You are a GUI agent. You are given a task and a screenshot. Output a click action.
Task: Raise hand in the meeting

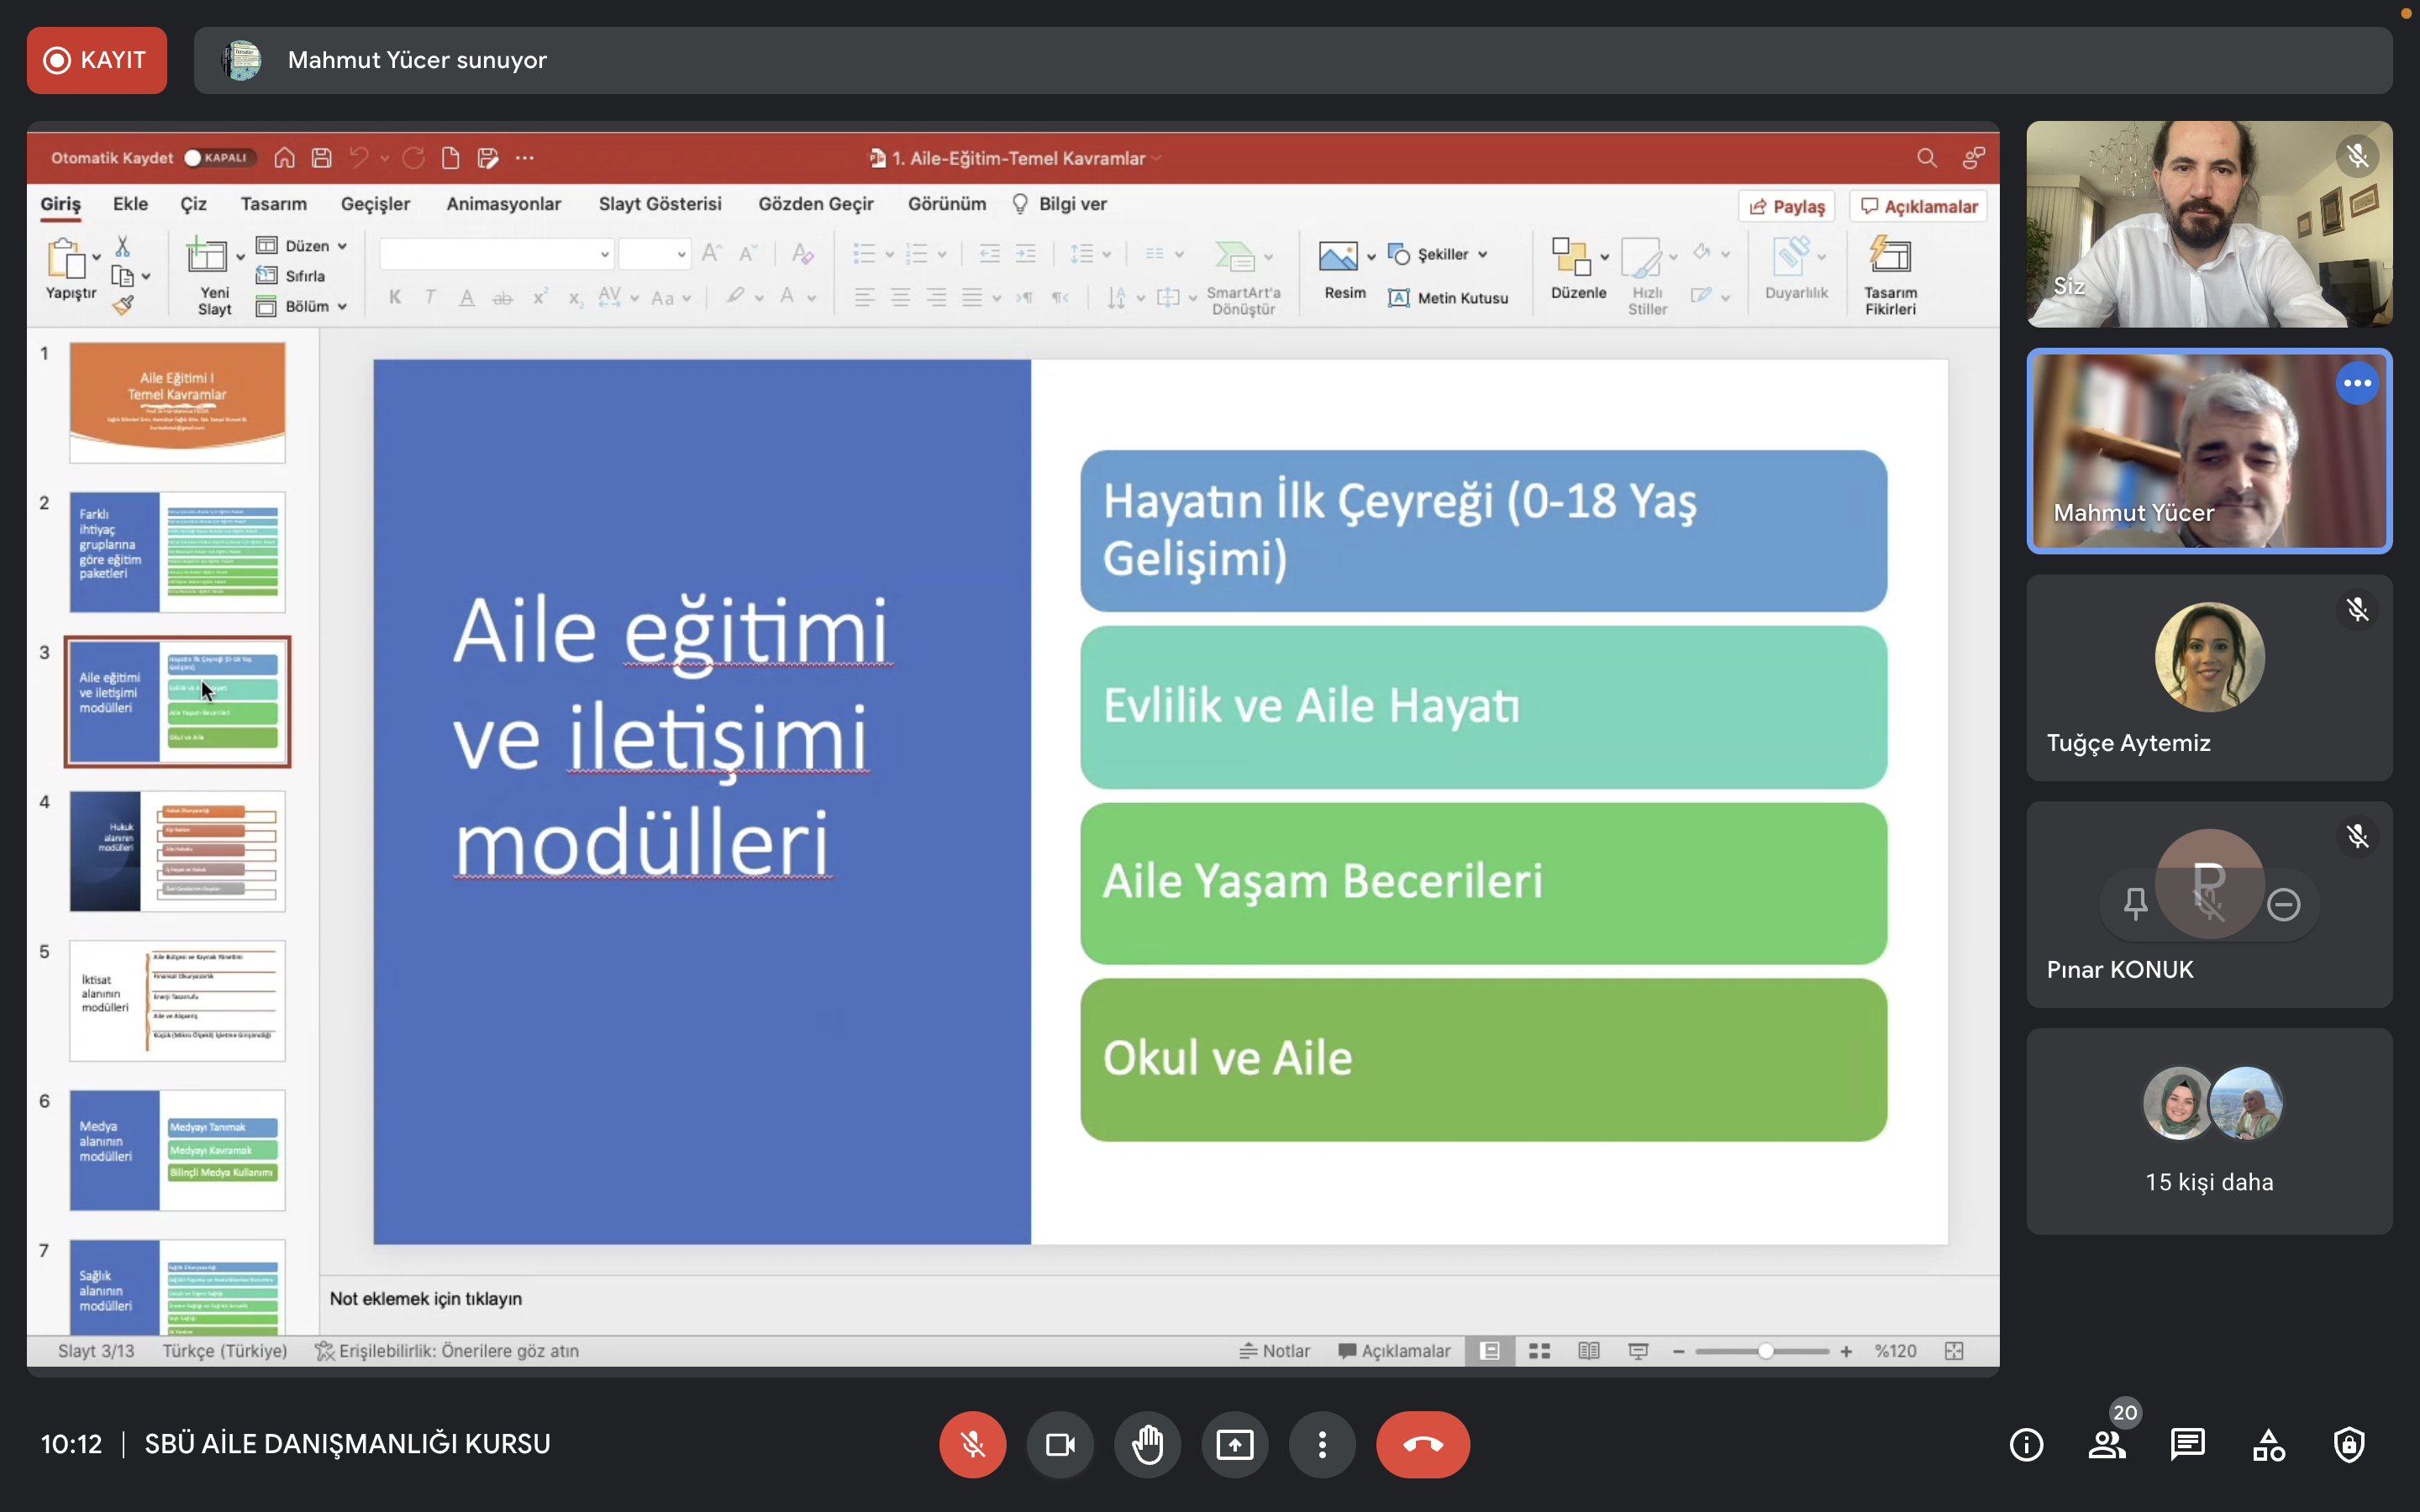(x=1147, y=1444)
